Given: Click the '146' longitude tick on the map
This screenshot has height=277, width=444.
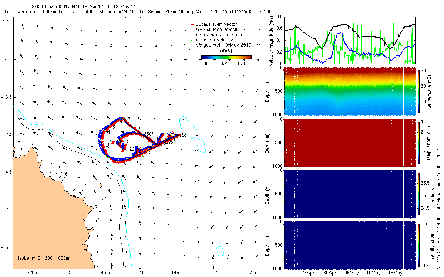Looking at the screenshot, I should (x=141, y=273).
